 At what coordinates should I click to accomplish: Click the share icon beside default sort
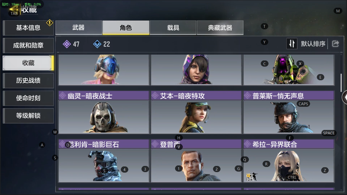[x=335, y=44]
